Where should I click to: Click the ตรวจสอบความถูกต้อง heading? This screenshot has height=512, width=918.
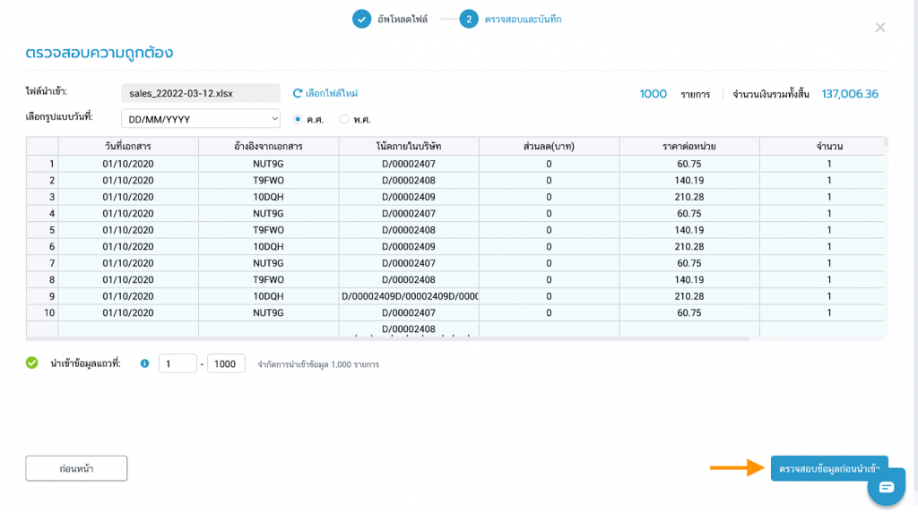pyautogui.click(x=100, y=53)
